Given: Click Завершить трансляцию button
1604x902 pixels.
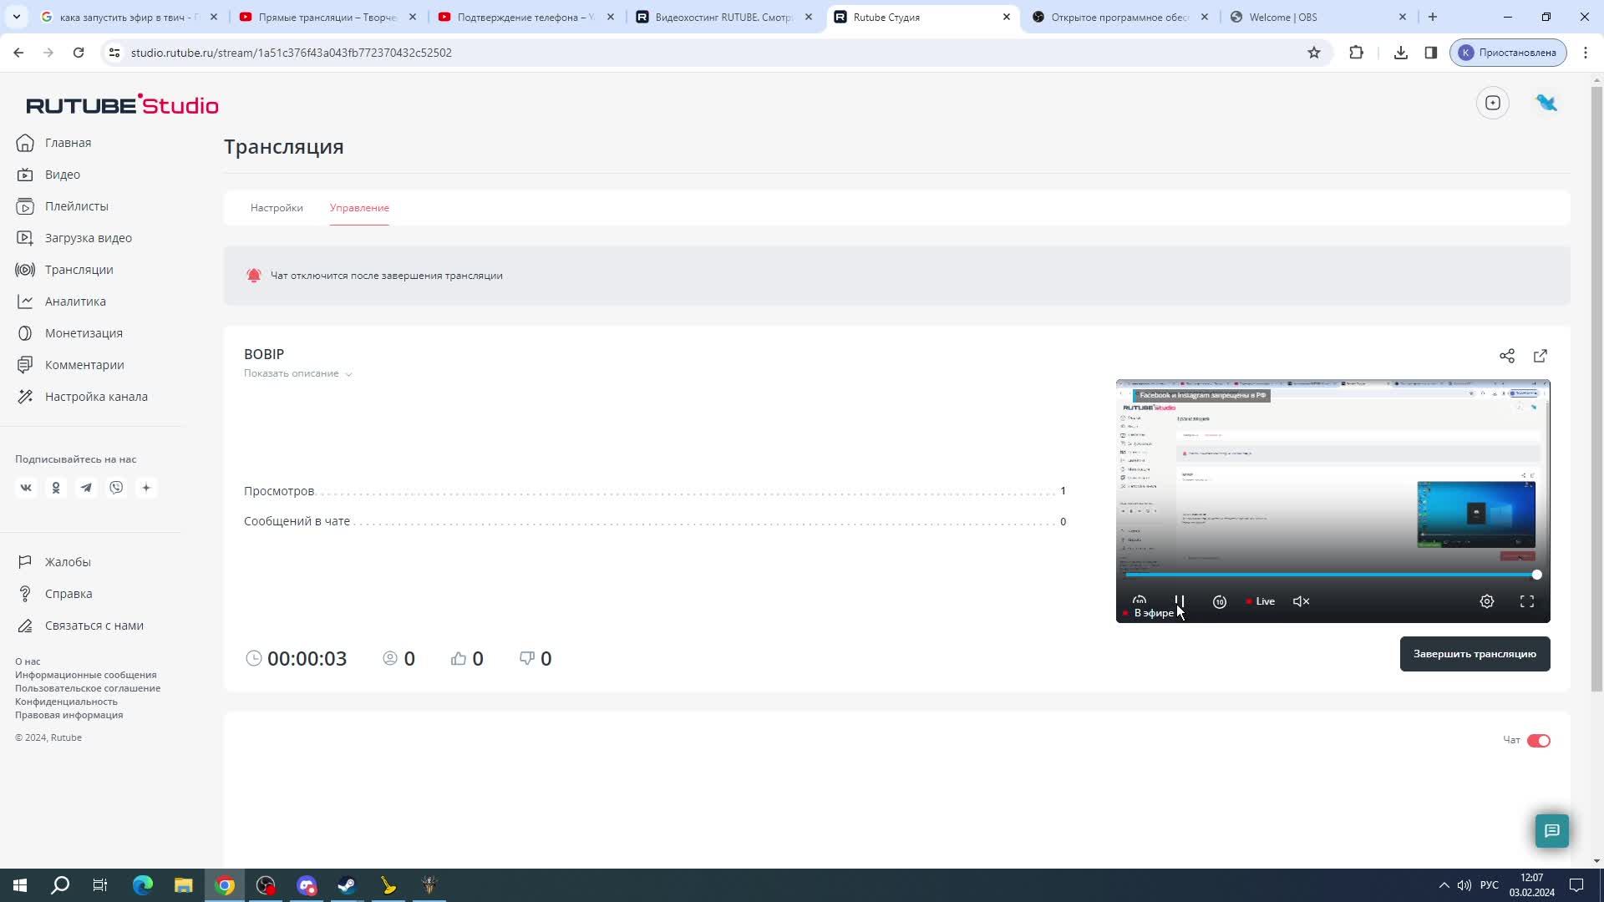Looking at the screenshot, I should pyautogui.click(x=1474, y=654).
